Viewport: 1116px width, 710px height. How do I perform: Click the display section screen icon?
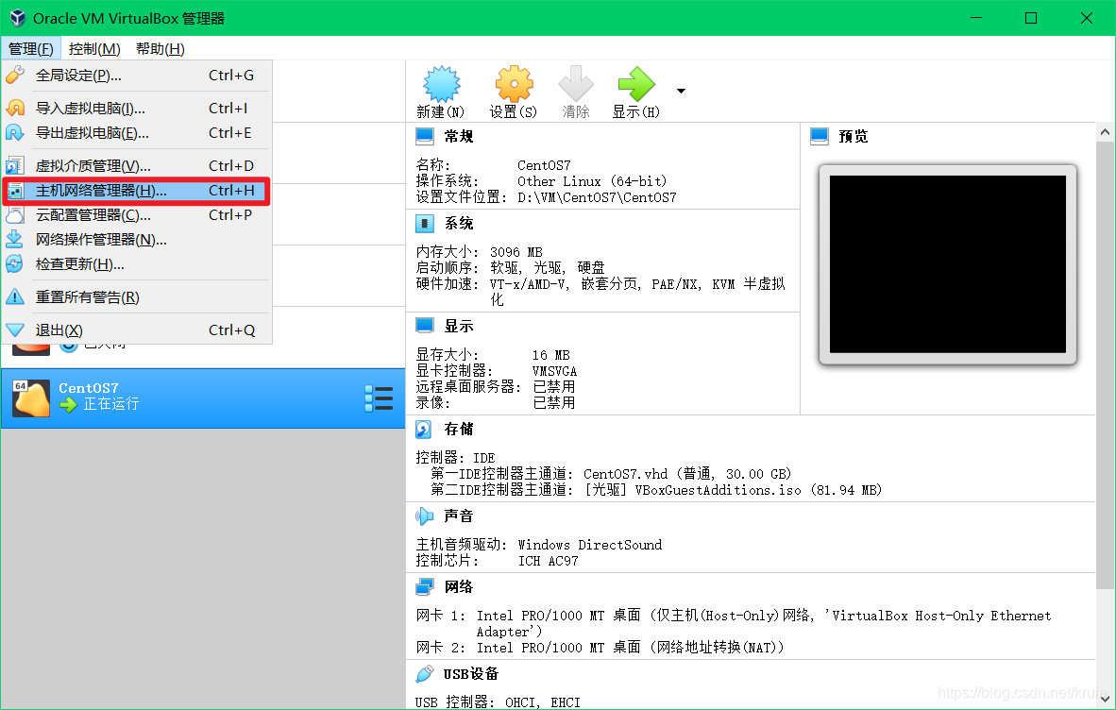[425, 326]
